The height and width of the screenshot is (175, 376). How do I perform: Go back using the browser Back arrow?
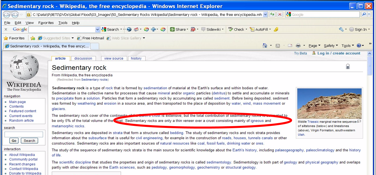pos(7,14)
